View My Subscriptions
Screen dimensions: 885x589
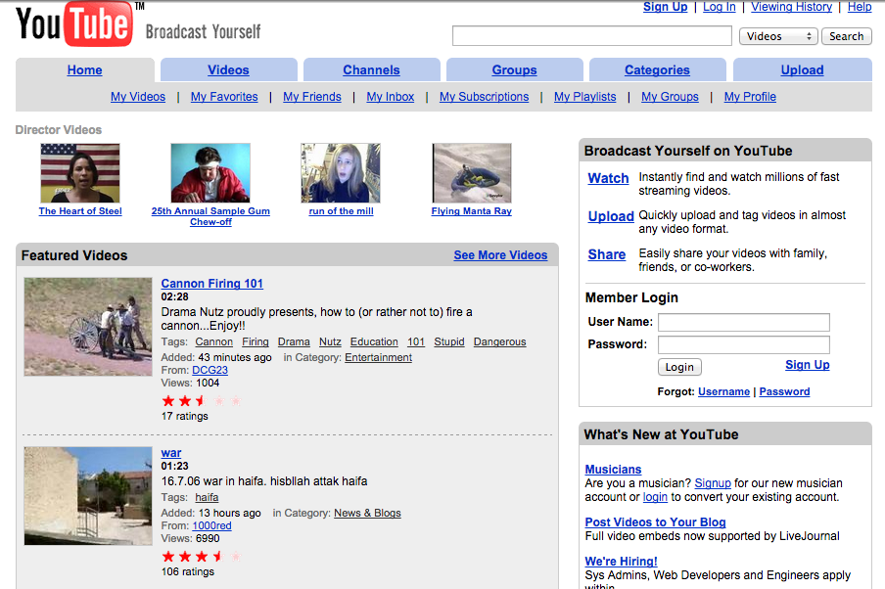pos(485,97)
